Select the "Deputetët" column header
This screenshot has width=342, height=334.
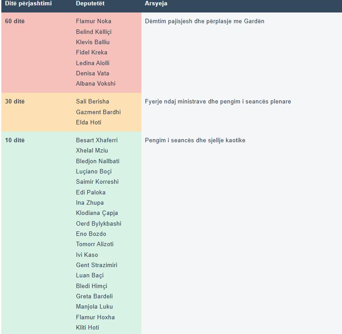[x=91, y=4]
